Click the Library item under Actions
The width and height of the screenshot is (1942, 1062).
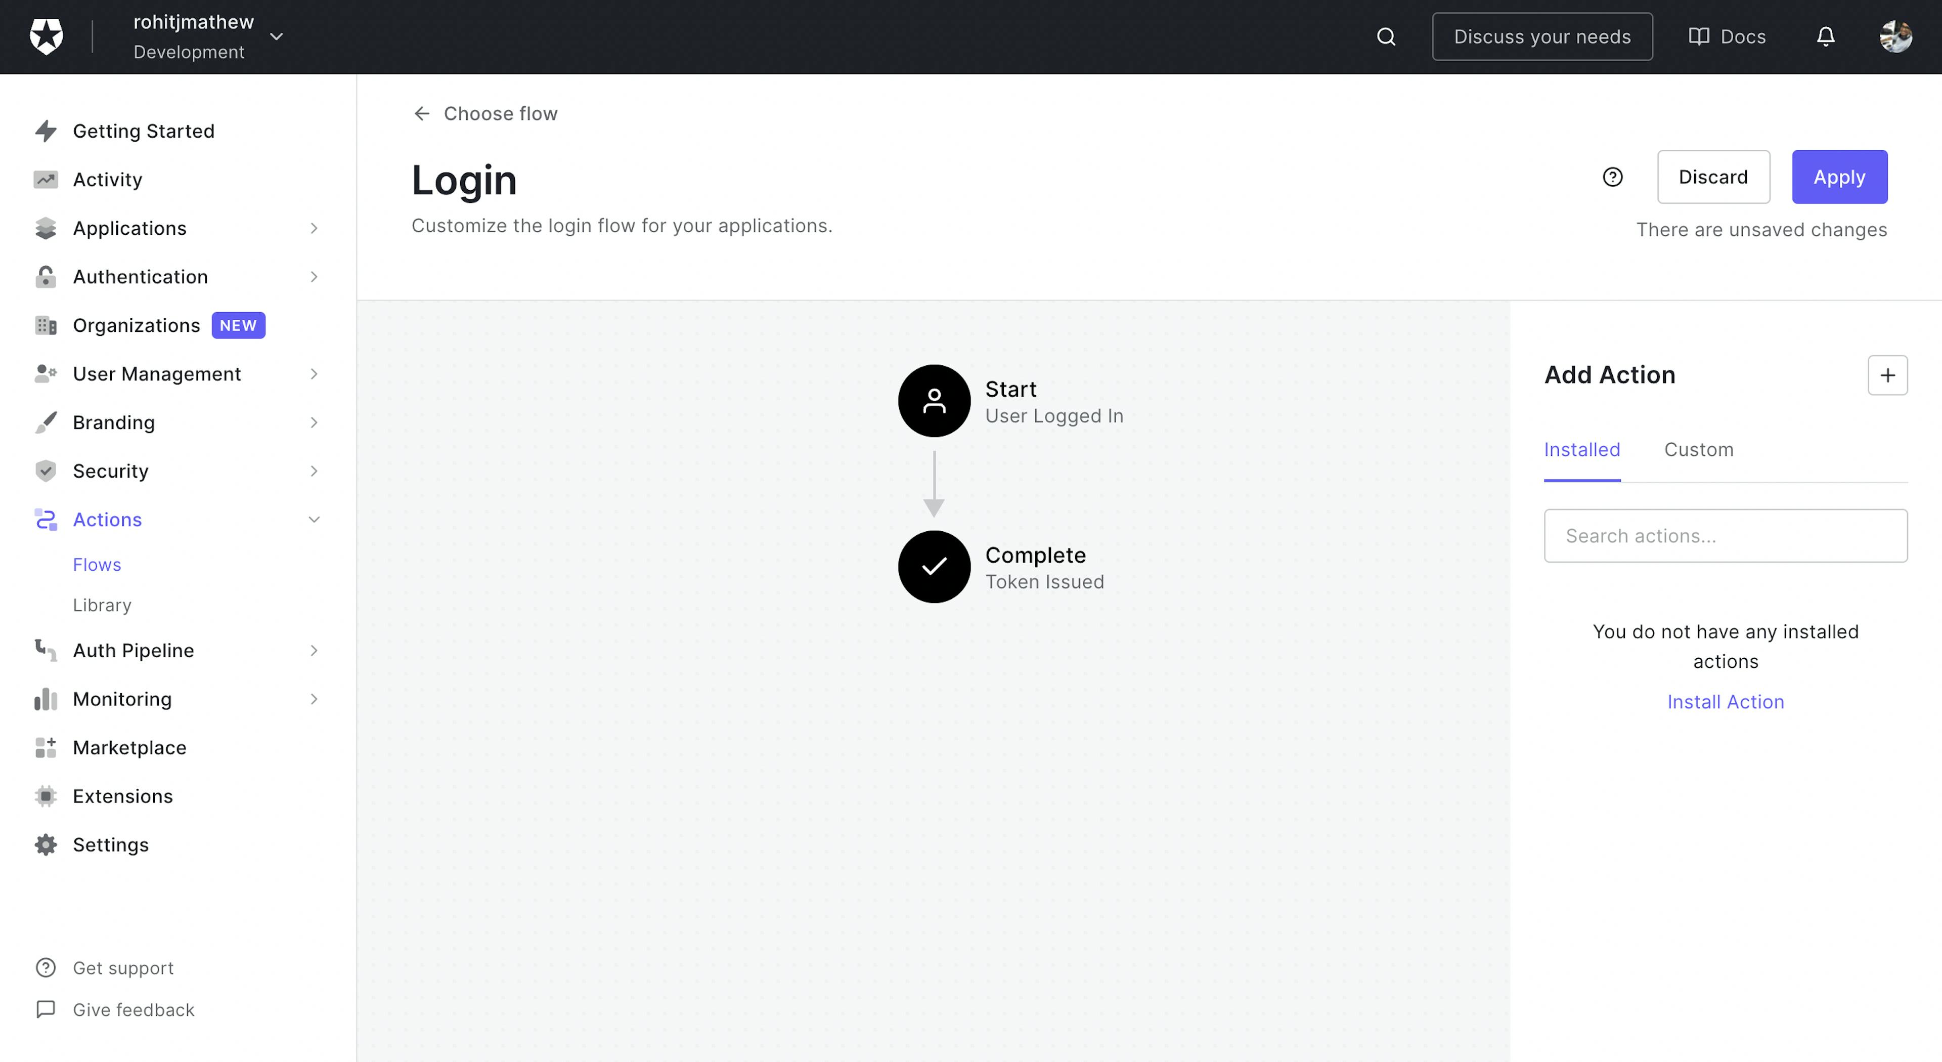(x=102, y=604)
